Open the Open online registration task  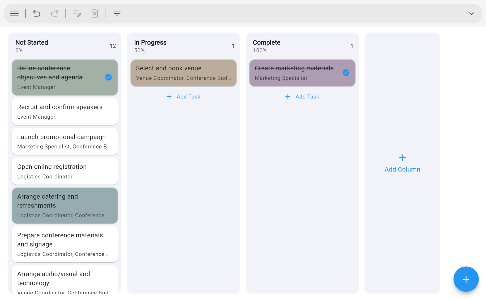pyautogui.click(x=65, y=171)
